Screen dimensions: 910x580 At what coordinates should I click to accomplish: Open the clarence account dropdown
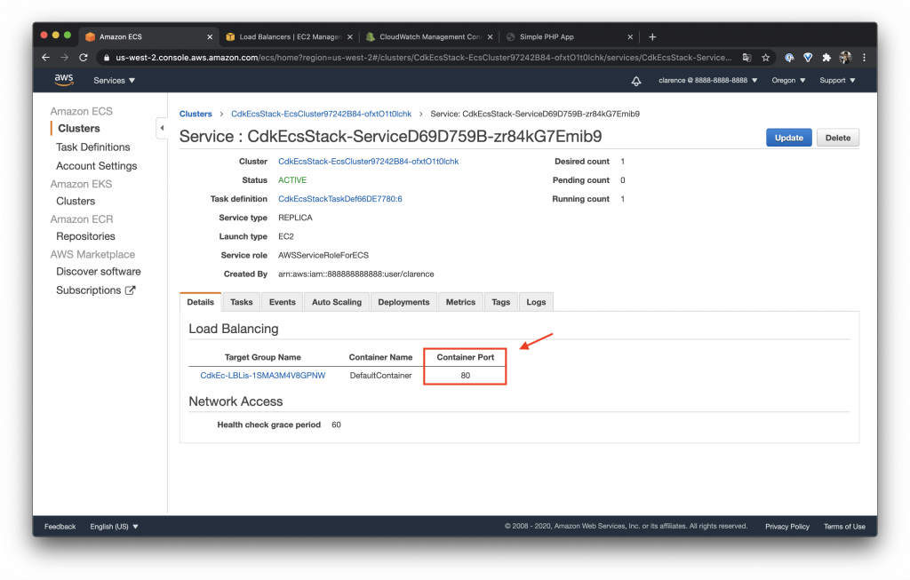click(x=707, y=81)
